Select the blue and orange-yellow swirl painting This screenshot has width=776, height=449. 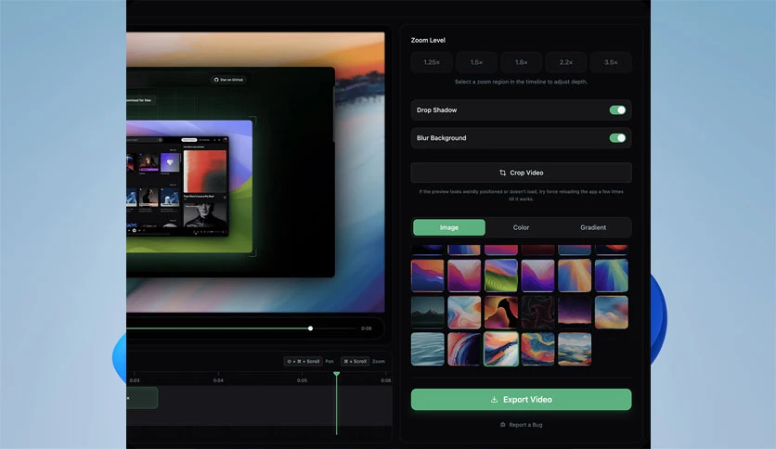[x=538, y=349]
